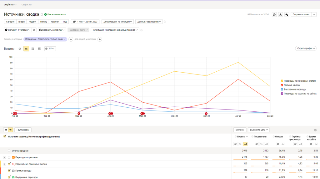The image size is (320, 179).
Task: Select the Квартал period tab
Action: 55,22
